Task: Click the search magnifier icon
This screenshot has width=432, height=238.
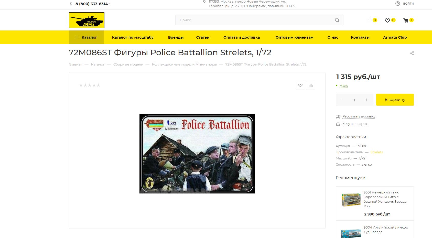Action: (x=337, y=20)
